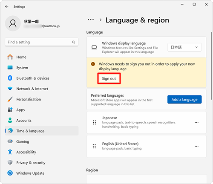The image size is (213, 184).
Task: Click the vertical scrollbar in the content pane
Action: (211, 66)
